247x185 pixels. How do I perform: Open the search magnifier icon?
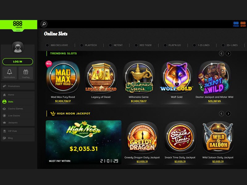click(x=44, y=24)
